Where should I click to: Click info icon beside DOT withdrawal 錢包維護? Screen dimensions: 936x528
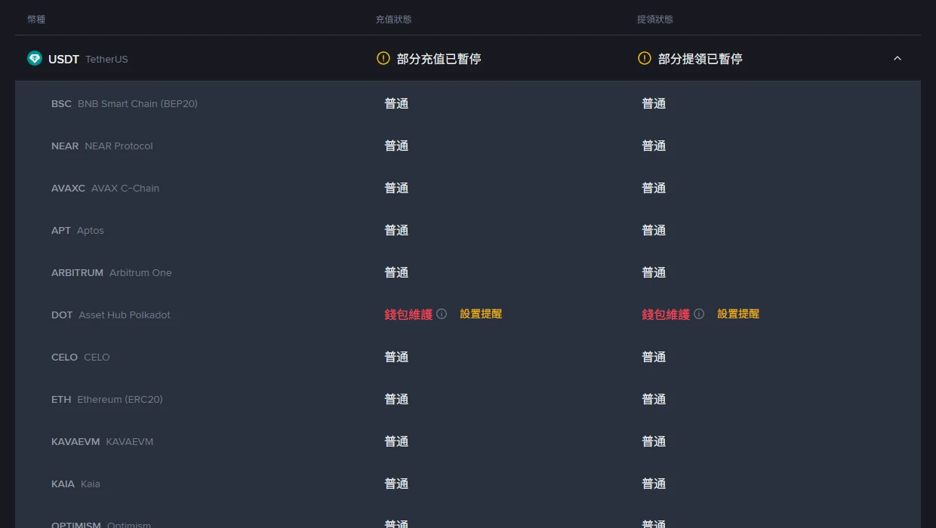[699, 314]
